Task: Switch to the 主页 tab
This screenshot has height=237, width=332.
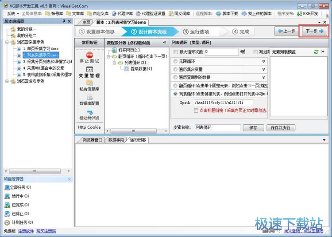Action: (86, 22)
